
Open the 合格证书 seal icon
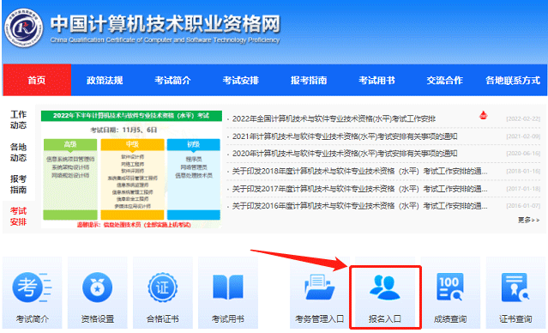pos(162,288)
